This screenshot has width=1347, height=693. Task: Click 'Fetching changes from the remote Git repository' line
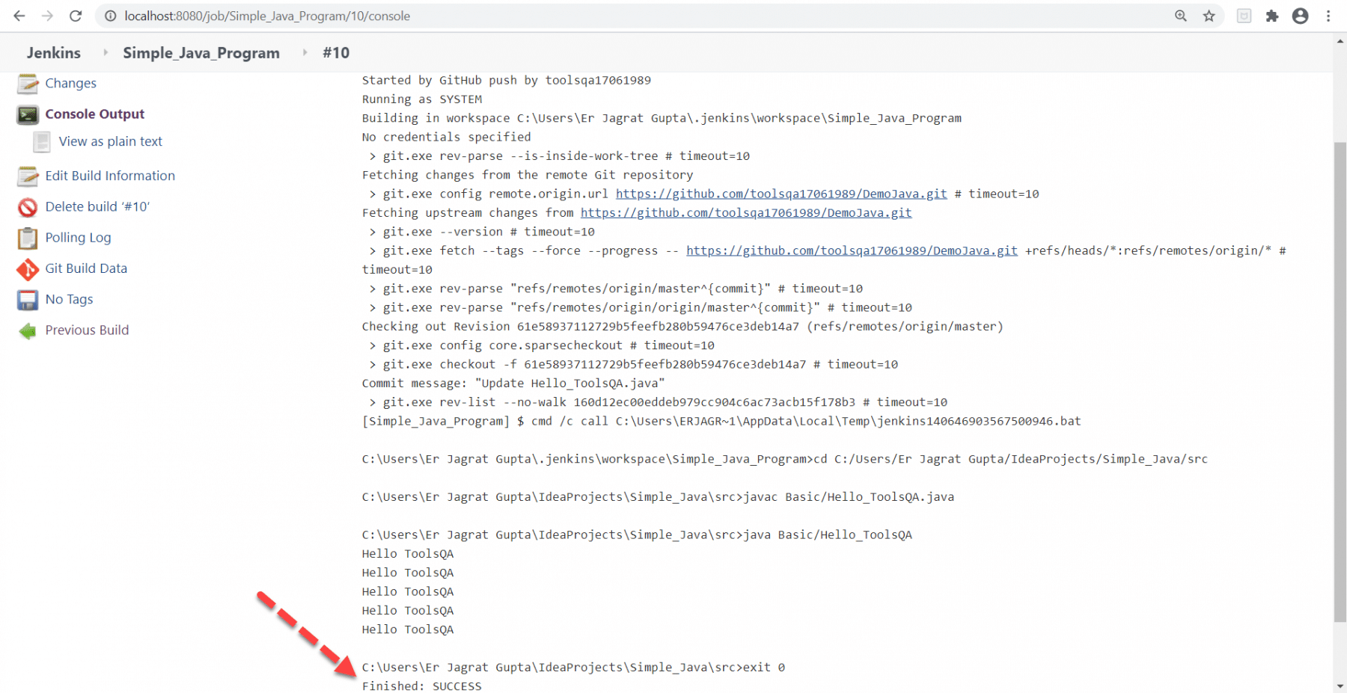tap(528, 174)
